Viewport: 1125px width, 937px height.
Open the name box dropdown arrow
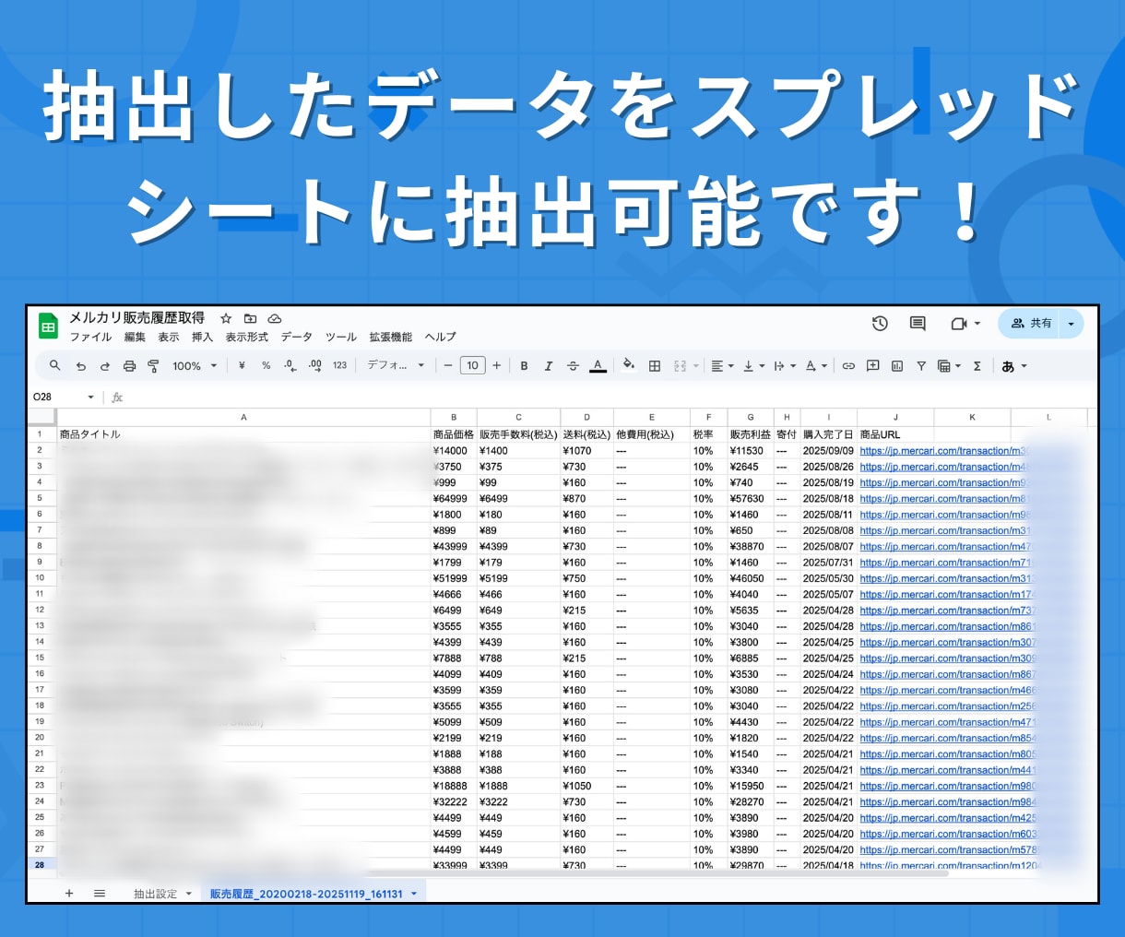90,397
